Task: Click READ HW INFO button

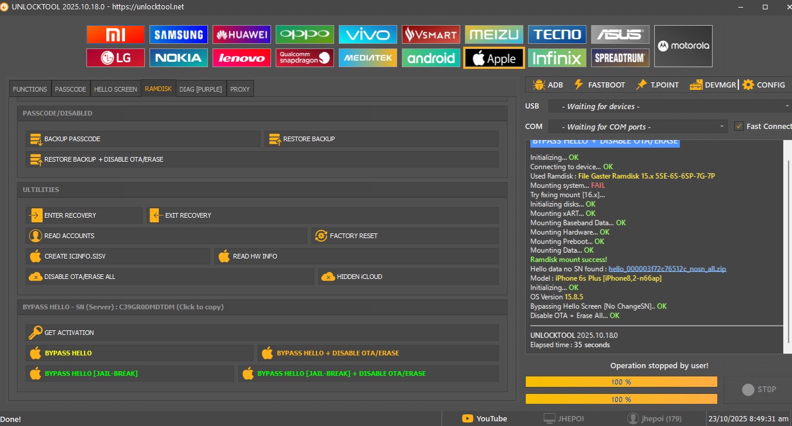Action: coord(356,256)
